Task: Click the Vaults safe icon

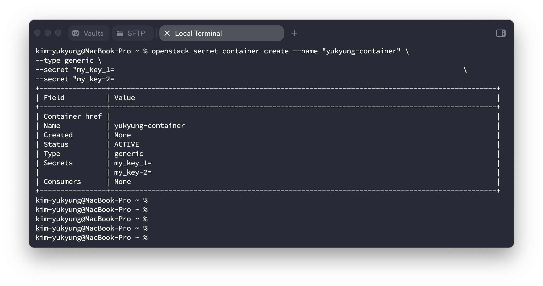Action: 76,33
